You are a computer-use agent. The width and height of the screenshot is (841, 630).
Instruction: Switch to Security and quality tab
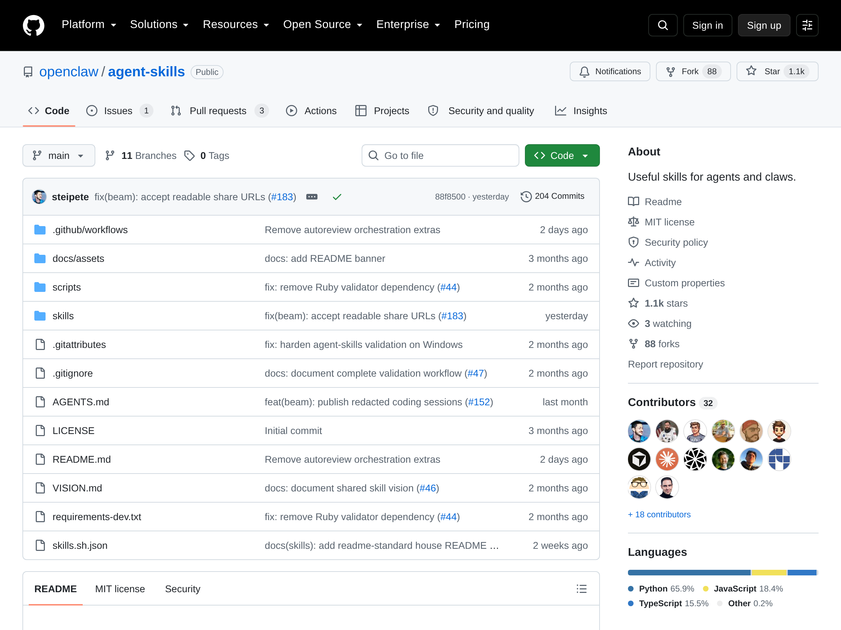[481, 111]
